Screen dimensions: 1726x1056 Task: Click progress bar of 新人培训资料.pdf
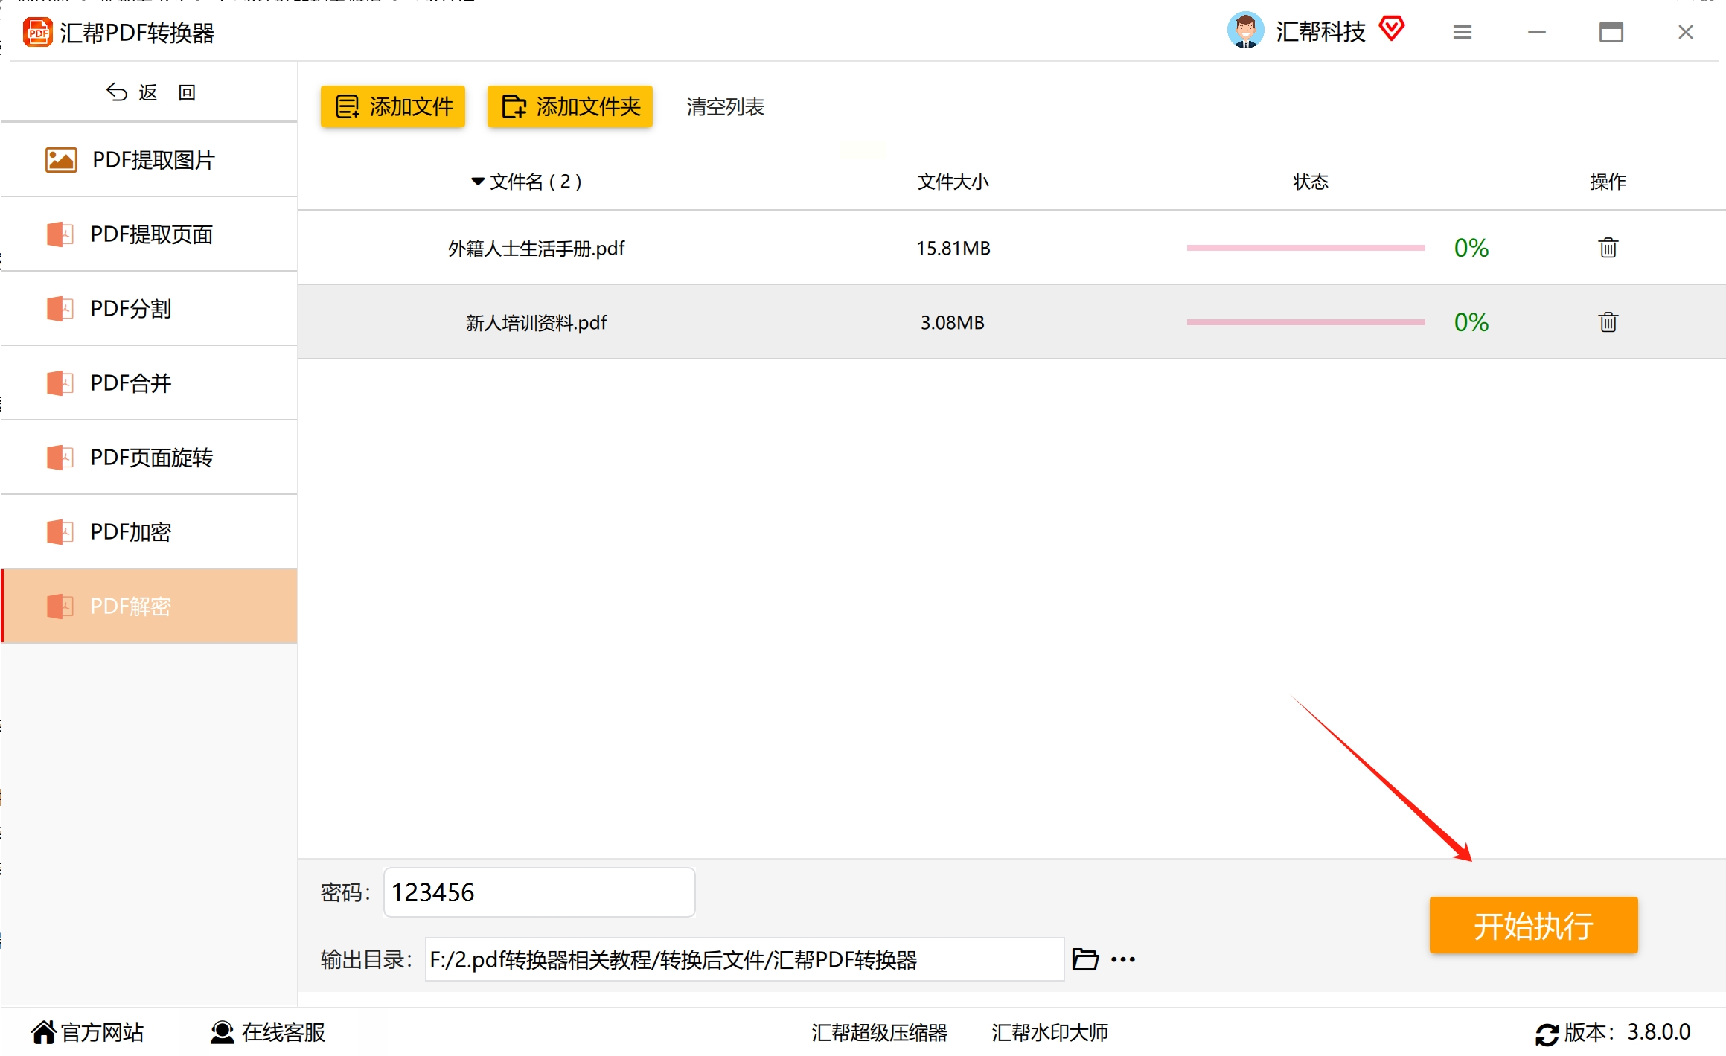tap(1305, 322)
